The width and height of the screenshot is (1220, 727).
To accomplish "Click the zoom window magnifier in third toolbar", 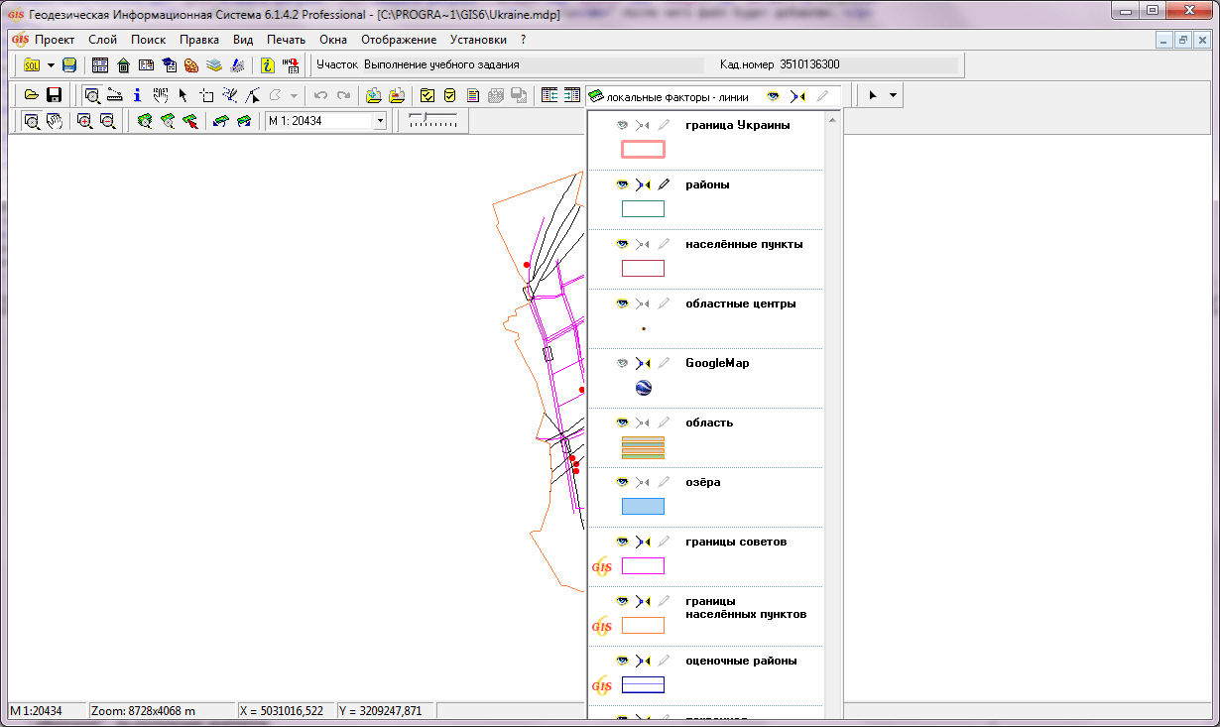I will pos(32,121).
